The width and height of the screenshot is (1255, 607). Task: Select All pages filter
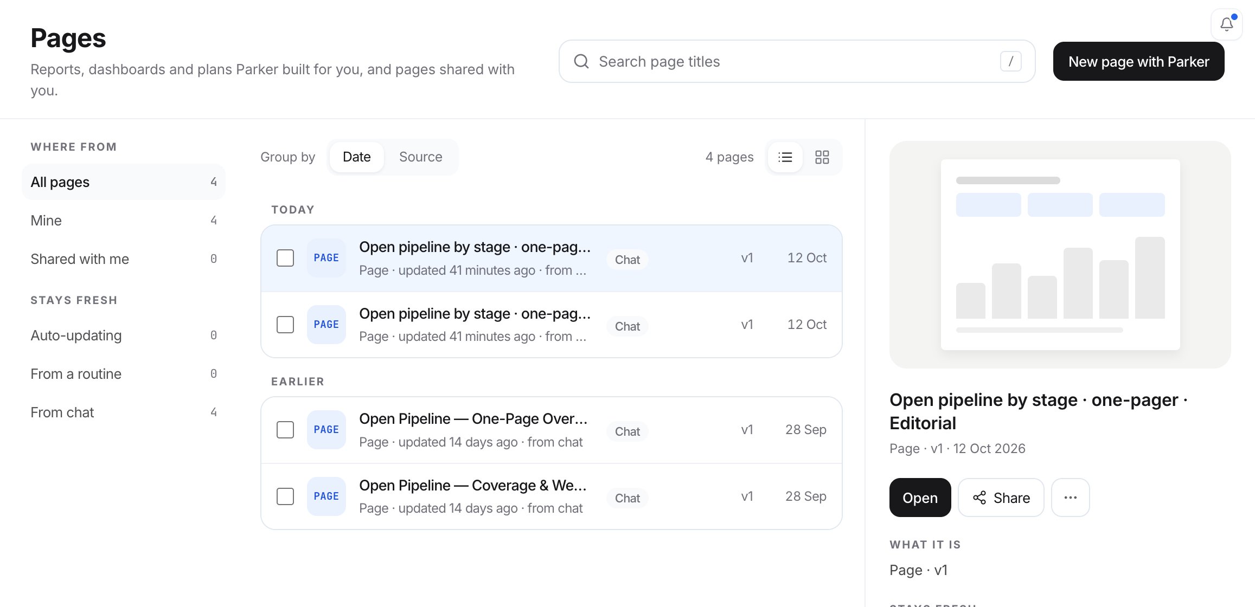124,182
